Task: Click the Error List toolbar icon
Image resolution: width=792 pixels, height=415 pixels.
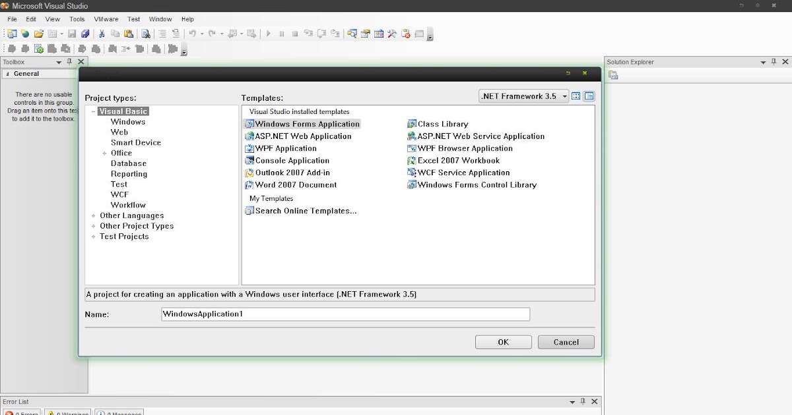Action: click(405, 34)
